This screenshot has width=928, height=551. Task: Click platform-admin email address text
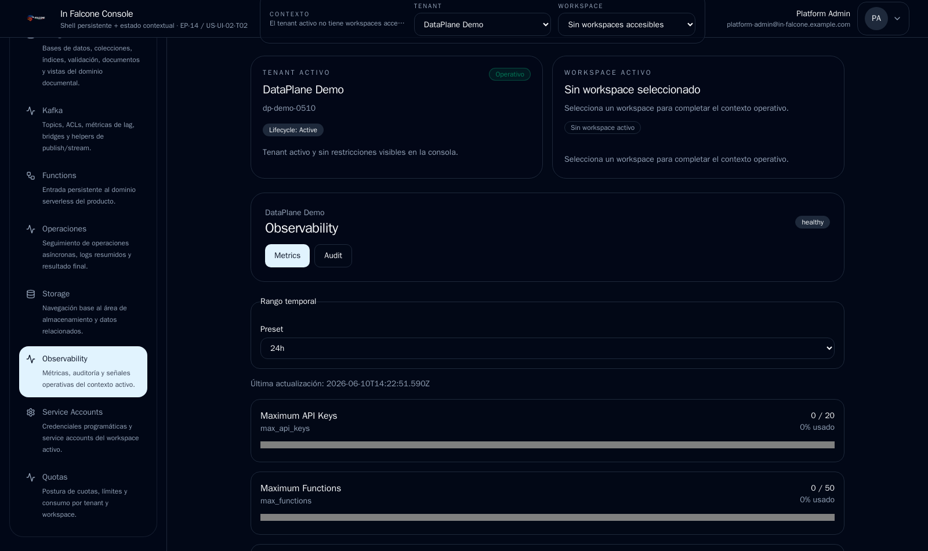tap(788, 24)
